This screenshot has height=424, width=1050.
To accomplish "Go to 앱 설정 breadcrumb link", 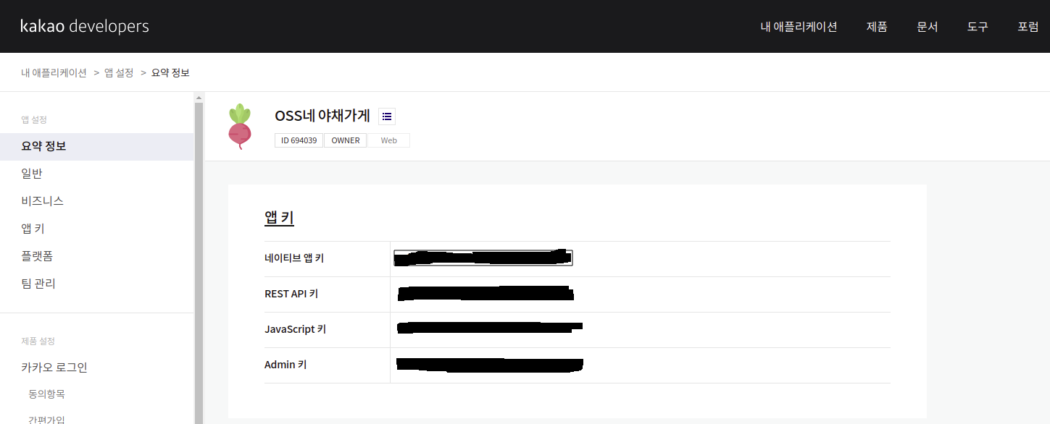I will [119, 73].
